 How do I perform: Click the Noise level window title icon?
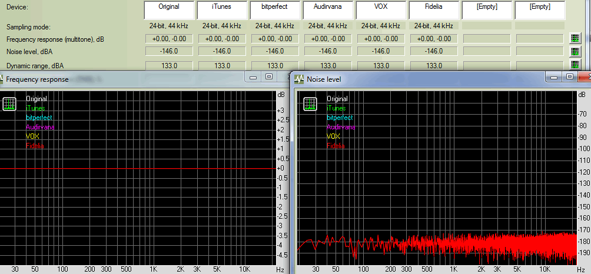(x=300, y=79)
